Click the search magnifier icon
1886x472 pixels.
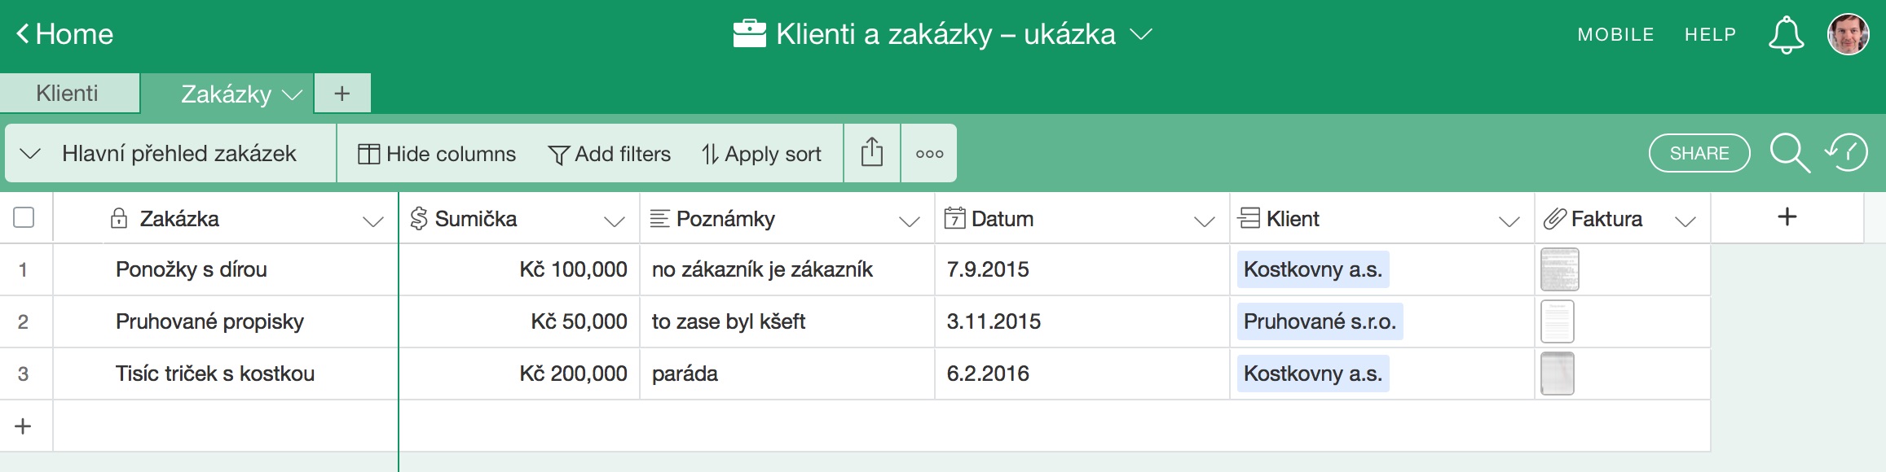[1789, 154]
